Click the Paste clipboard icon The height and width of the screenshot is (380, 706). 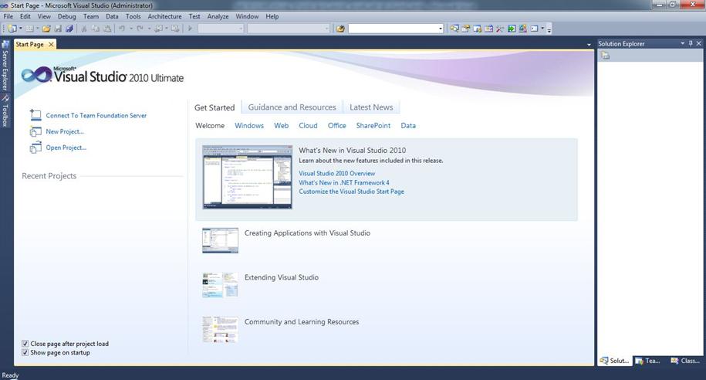point(107,29)
